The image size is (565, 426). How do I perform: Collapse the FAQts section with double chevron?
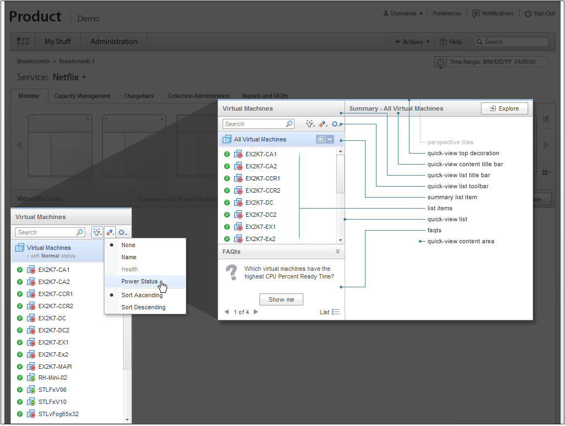click(338, 252)
